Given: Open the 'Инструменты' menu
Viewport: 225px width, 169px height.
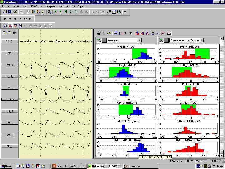Looking at the screenshot, I should coord(67,6).
